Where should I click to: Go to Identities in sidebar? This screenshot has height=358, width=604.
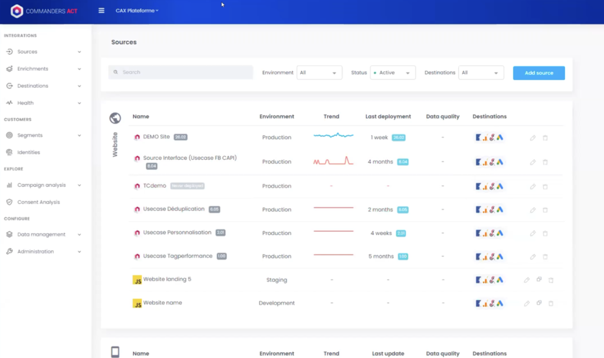coord(28,152)
